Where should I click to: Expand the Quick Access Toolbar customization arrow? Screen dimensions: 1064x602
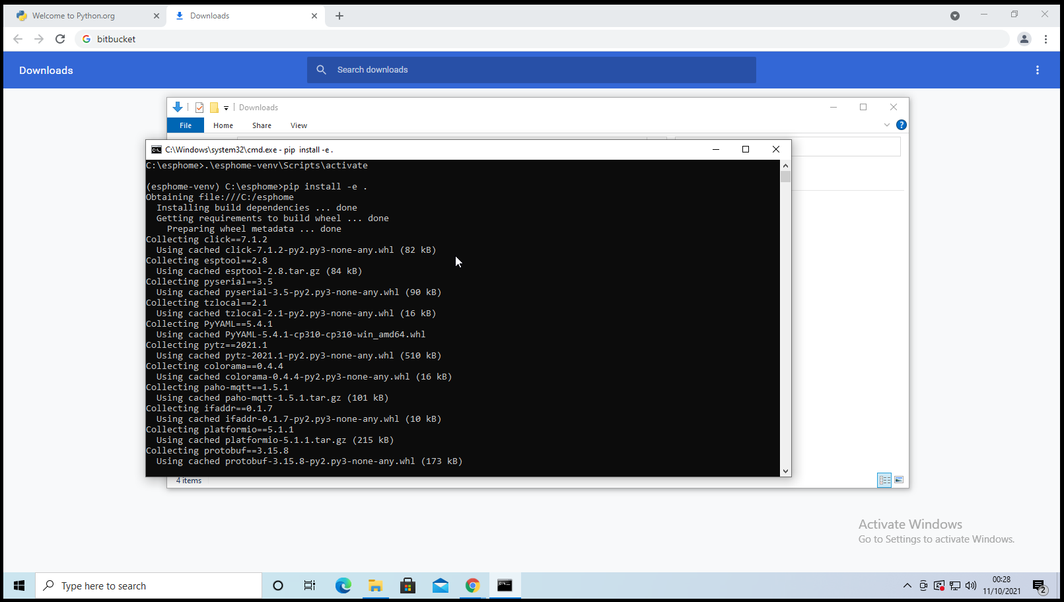point(227,108)
